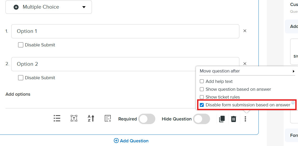This screenshot has width=298, height=146.
Task: Enable Add help text option
Action: 202,81
